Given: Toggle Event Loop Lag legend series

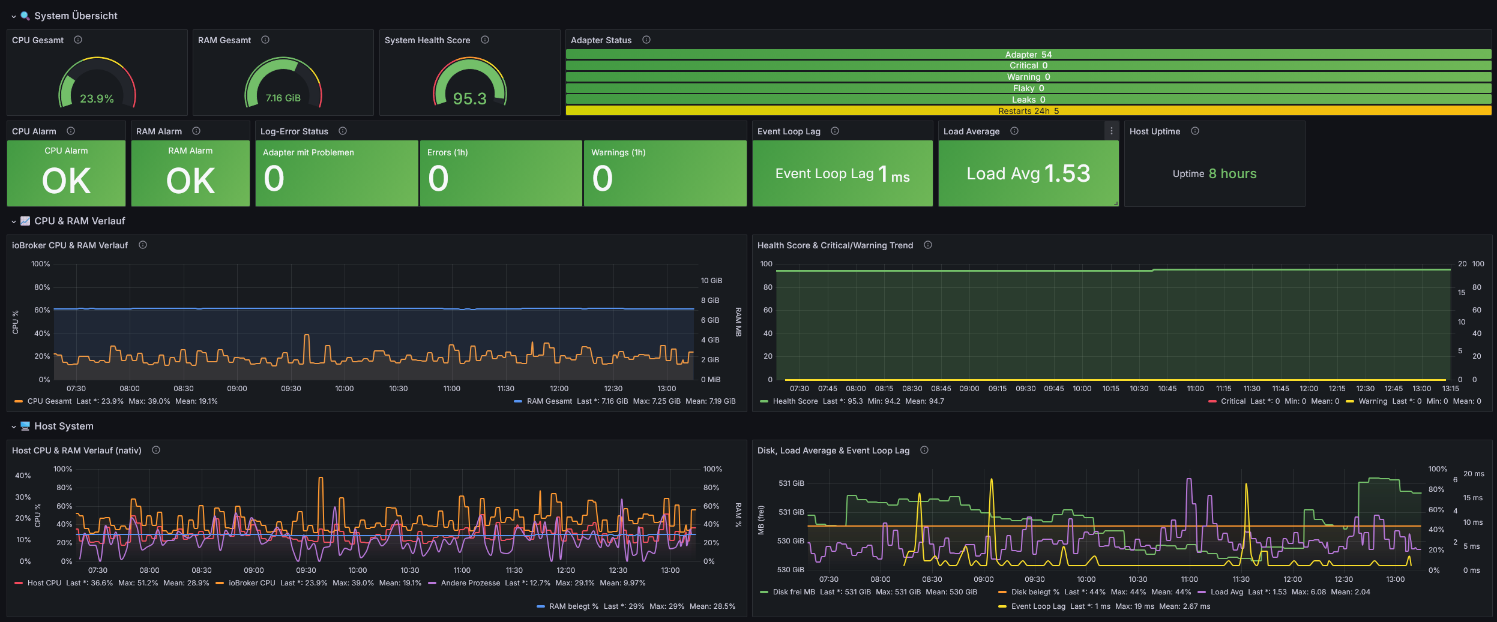Looking at the screenshot, I should coord(1038,606).
